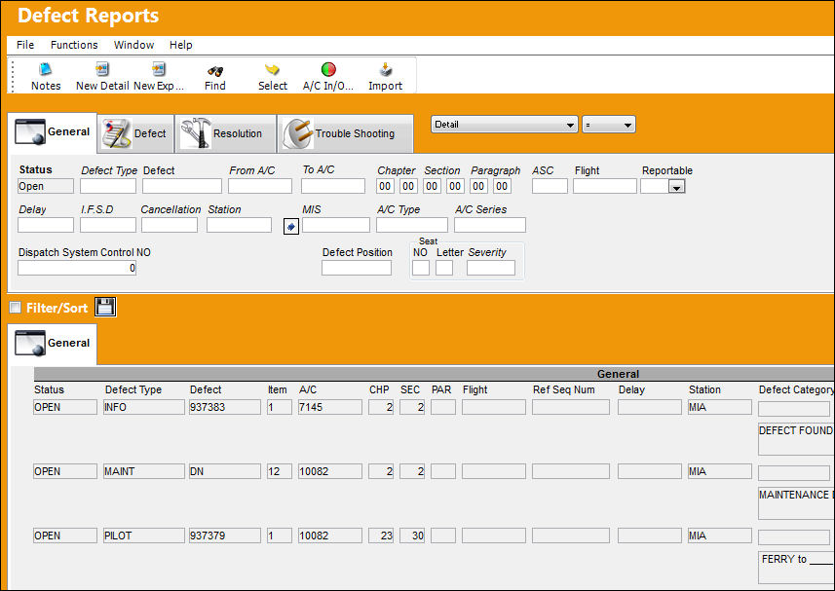Click the FERRY to description box
The image size is (835, 591).
[796, 567]
